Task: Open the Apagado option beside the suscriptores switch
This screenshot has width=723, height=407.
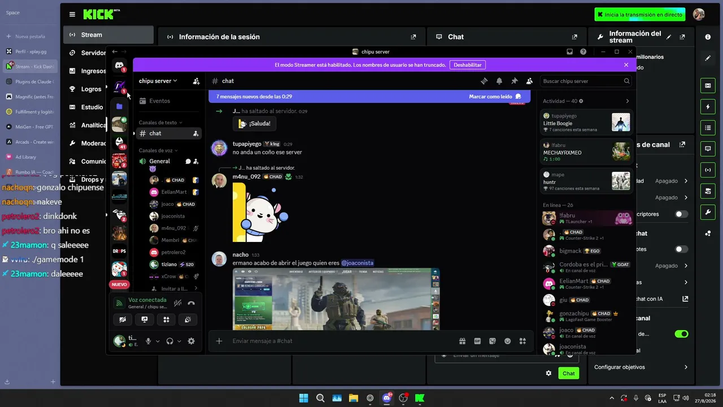Action: point(671,197)
